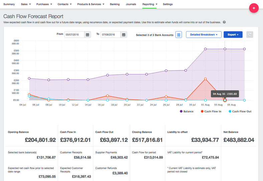Click the pink plus create button

point(254,8)
